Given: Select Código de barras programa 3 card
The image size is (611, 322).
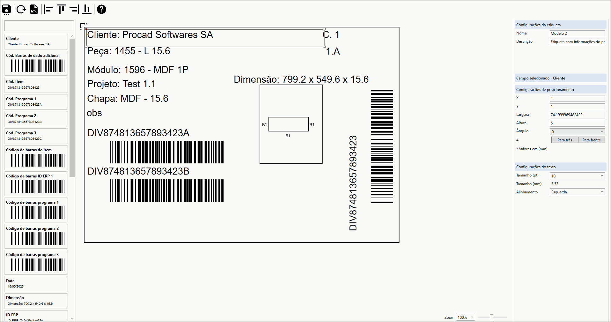Looking at the screenshot, I should point(36,262).
